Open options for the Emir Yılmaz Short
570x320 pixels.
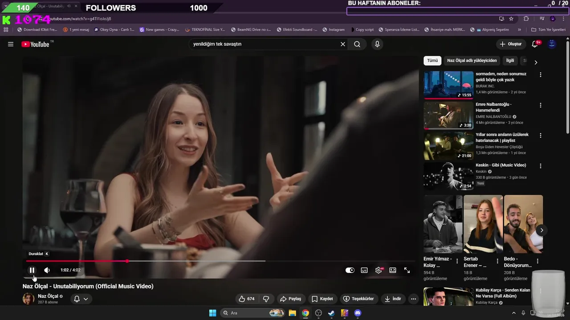457,261
